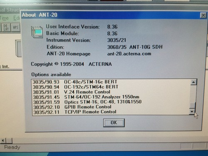208x156 pixels.
Task: Select the 3035/90.94 OC-192c/STM64c BERT row
Action: pyautogui.click(x=111, y=87)
